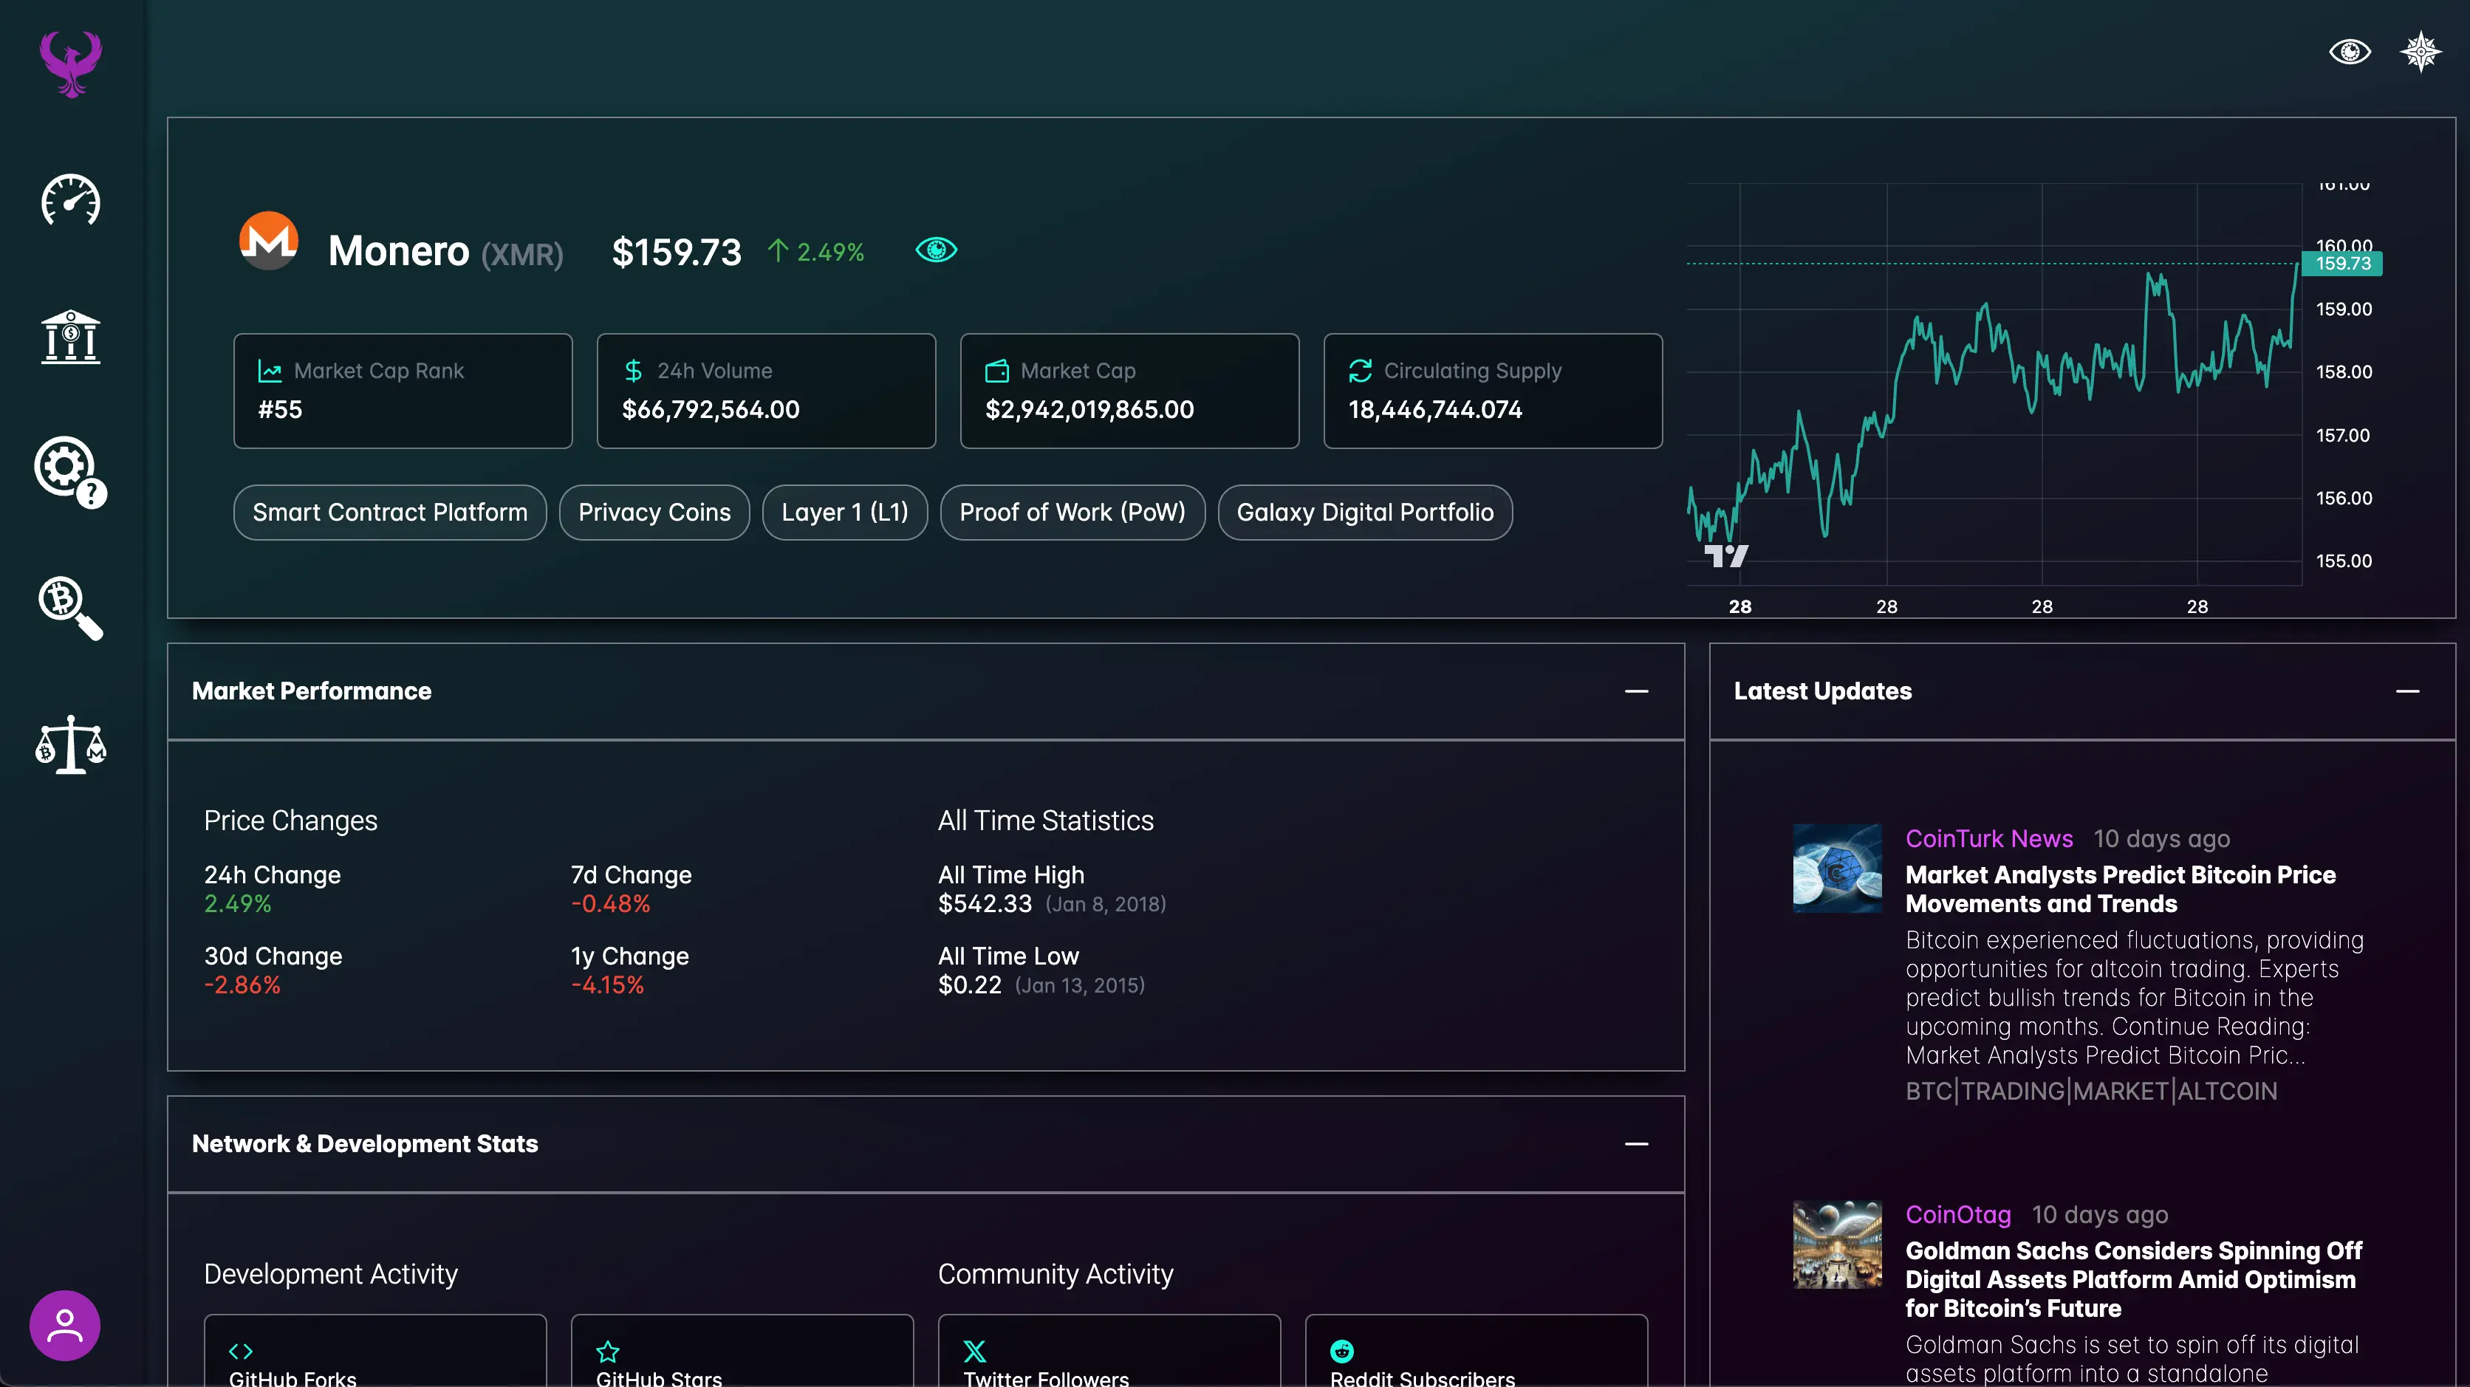
Task: Click the TradingView logo on the chart
Action: [1727, 556]
